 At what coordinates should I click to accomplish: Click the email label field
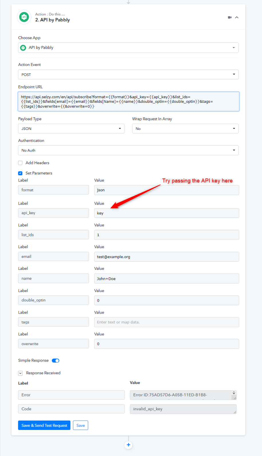(x=53, y=256)
